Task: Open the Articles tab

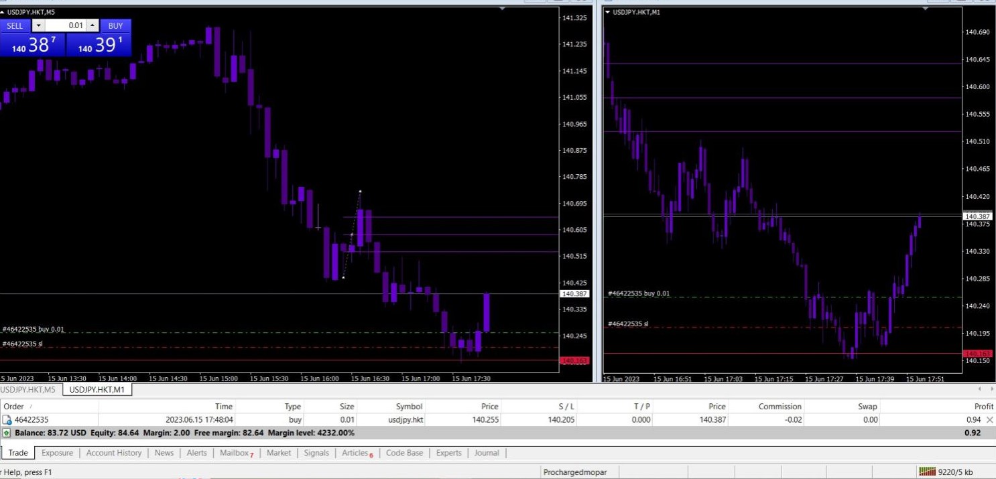Action: [x=357, y=453]
